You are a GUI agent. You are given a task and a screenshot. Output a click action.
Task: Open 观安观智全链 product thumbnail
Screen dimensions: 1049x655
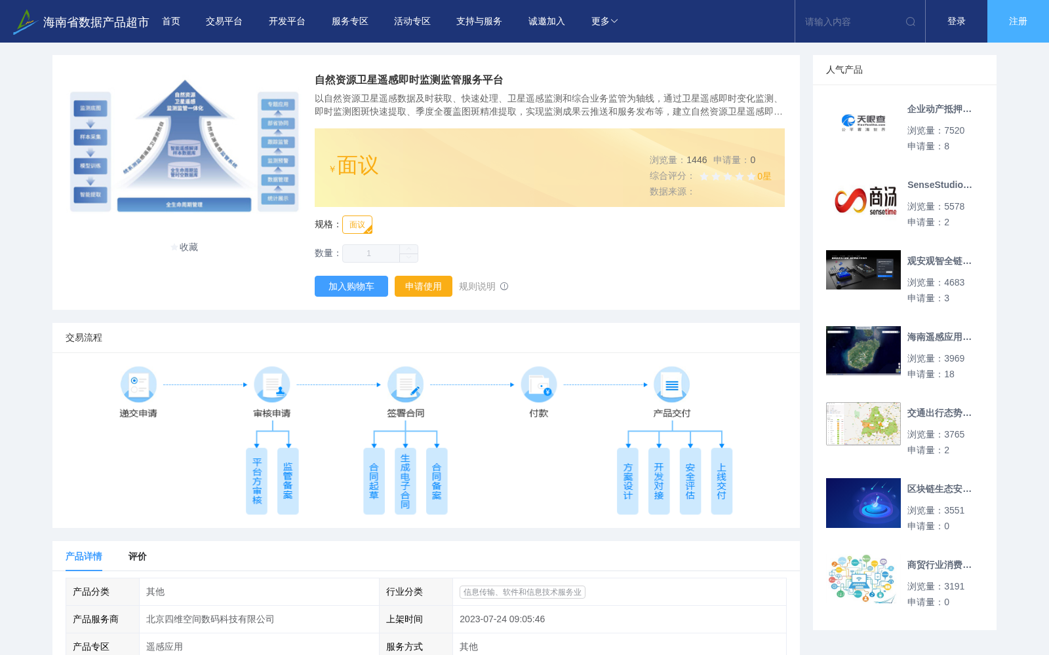[x=863, y=270]
